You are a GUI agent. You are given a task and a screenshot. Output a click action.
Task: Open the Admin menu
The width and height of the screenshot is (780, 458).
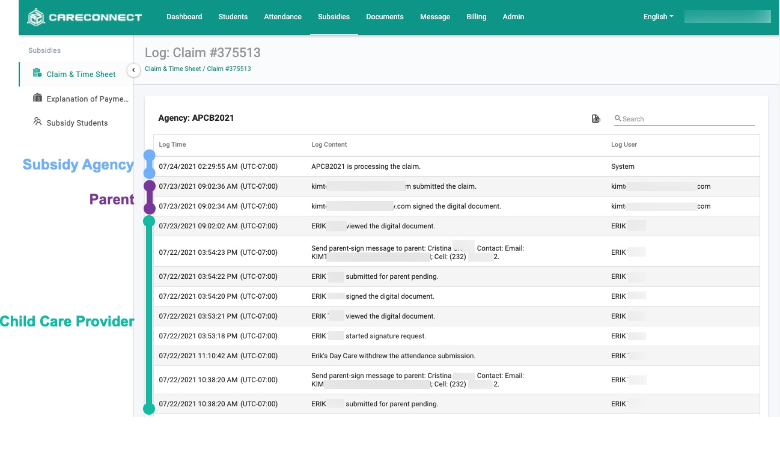pyautogui.click(x=513, y=17)
